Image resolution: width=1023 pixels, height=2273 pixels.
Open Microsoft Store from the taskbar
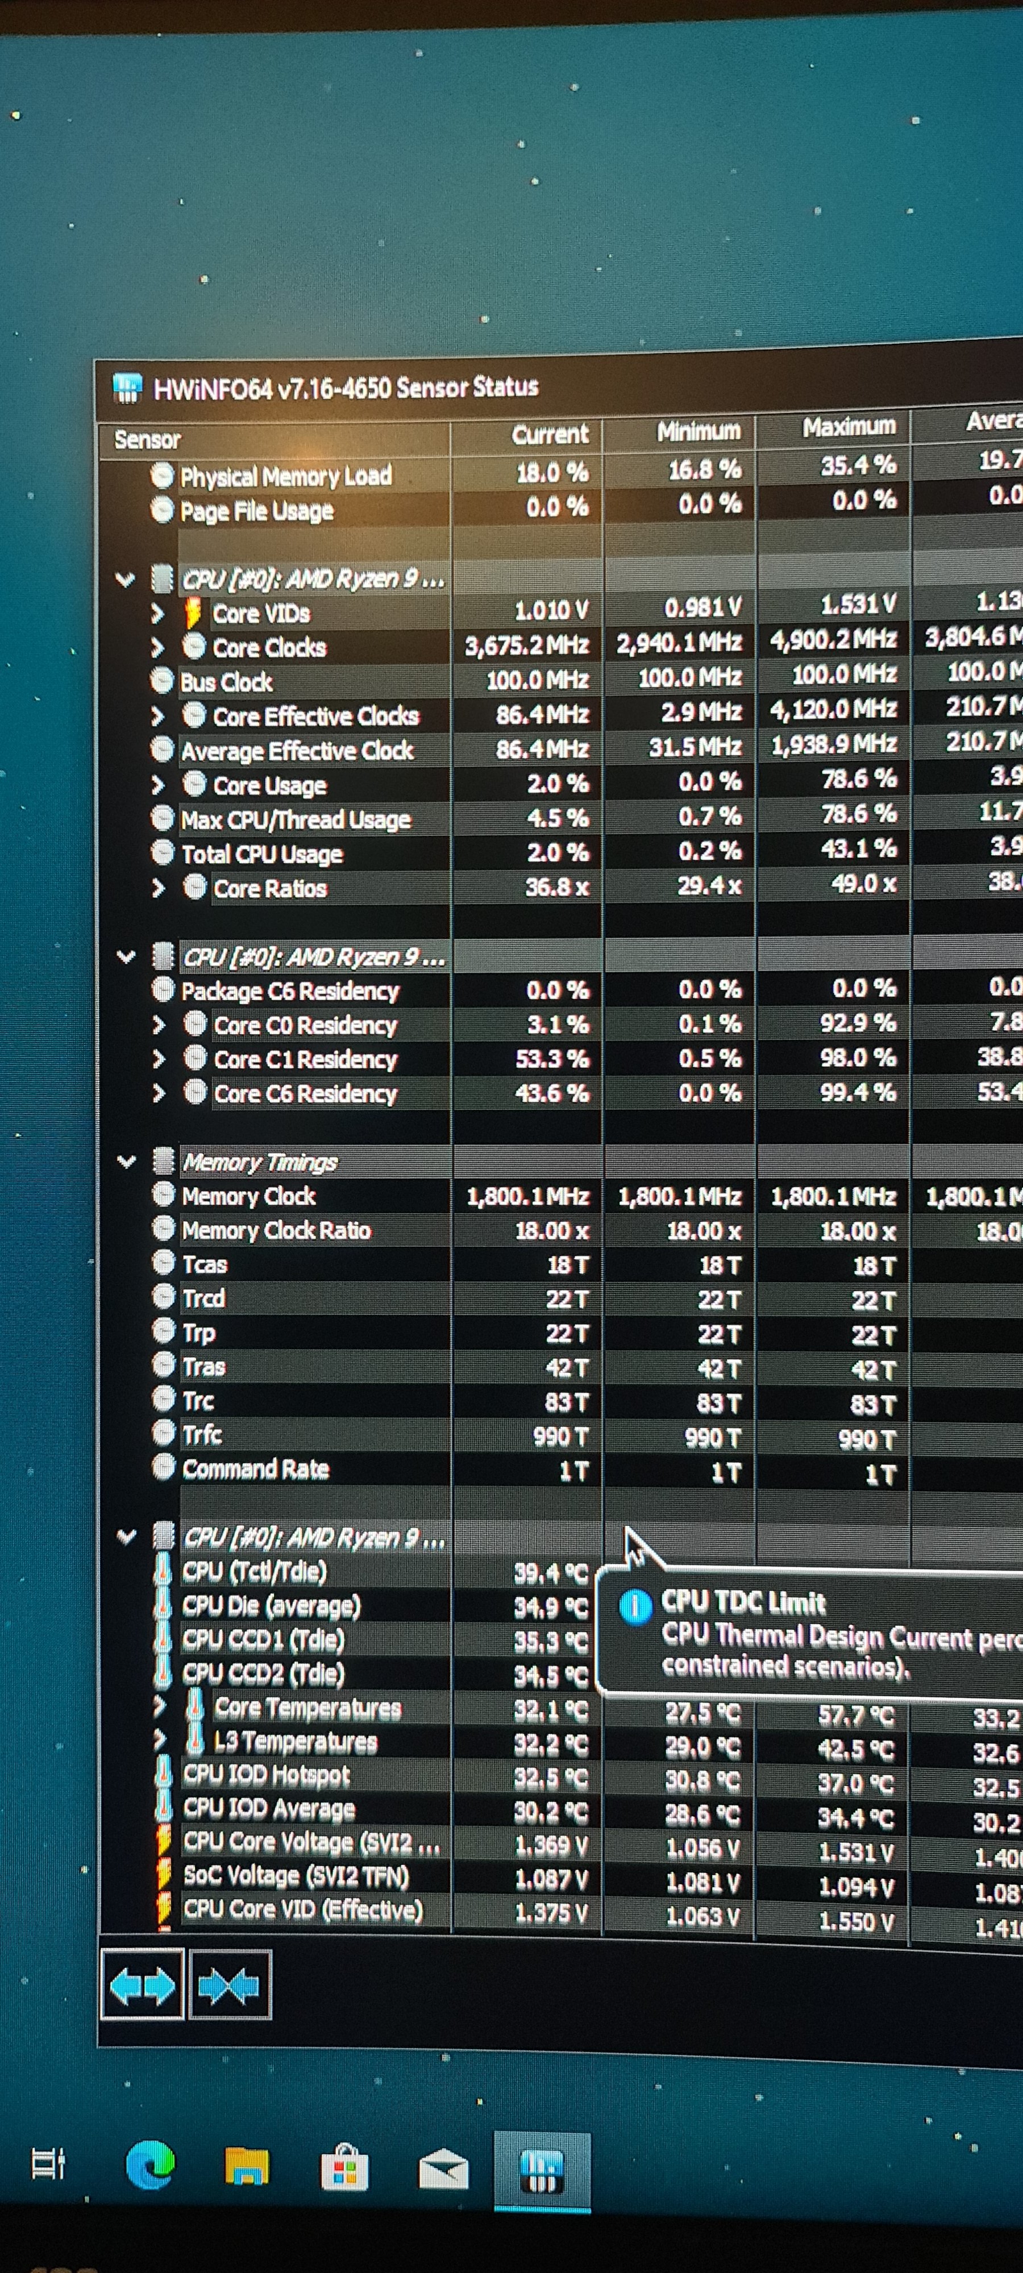tap(344, 2167)
